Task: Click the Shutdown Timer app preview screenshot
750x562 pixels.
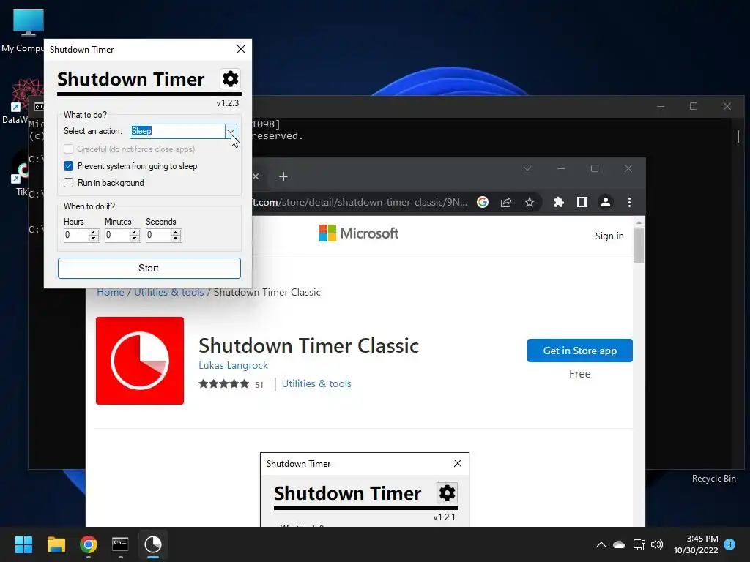Action: [365, 490]
